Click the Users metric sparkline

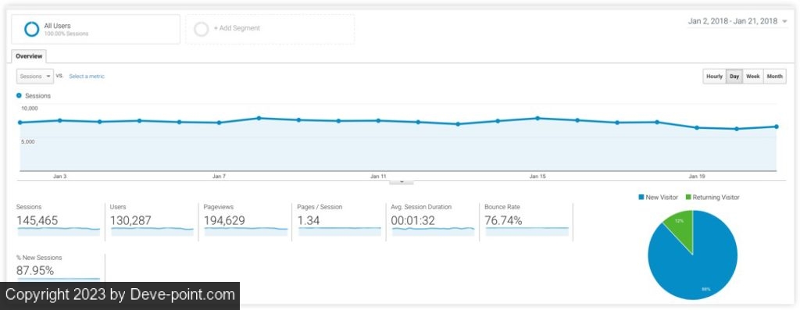(152, 231)
